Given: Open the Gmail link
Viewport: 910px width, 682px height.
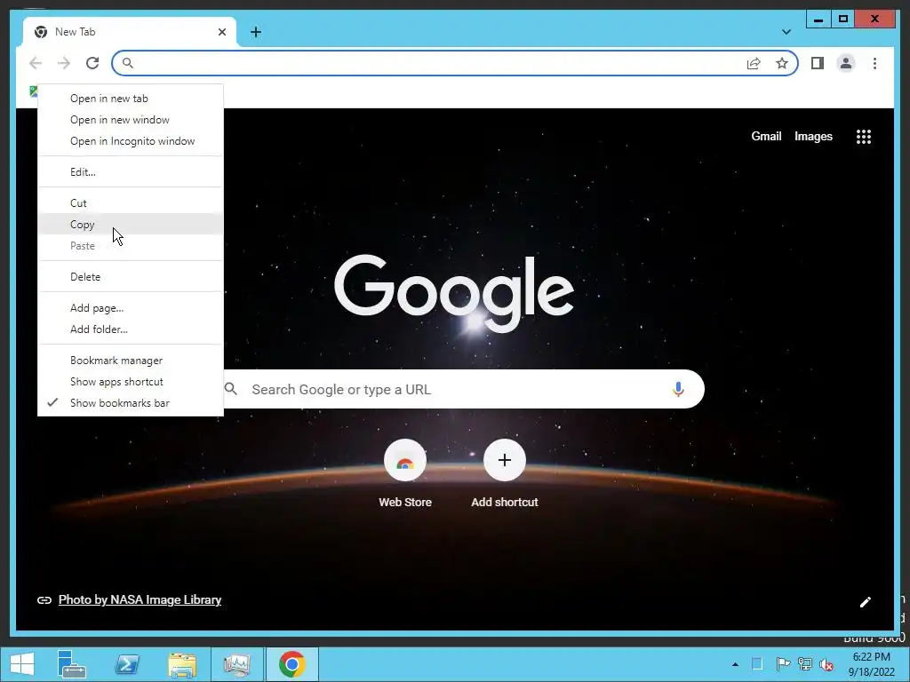Looking at the screenshot, I should 766,136.
